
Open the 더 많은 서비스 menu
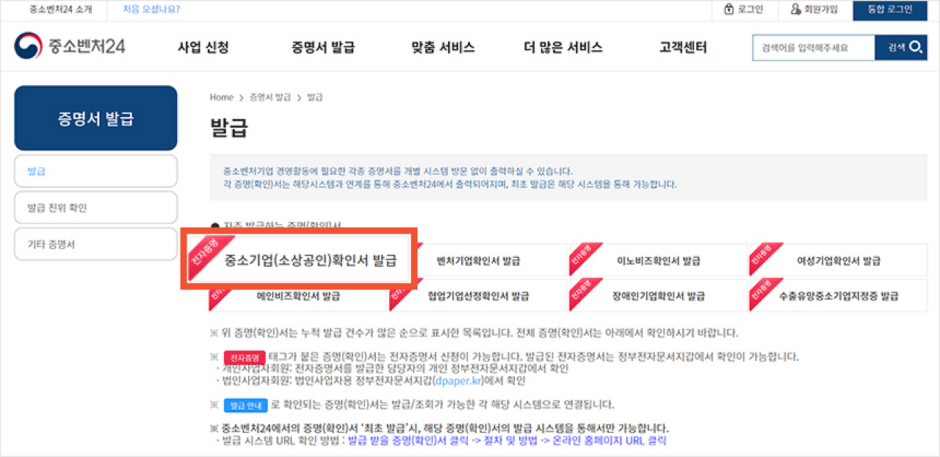click(x=562, y=46)
